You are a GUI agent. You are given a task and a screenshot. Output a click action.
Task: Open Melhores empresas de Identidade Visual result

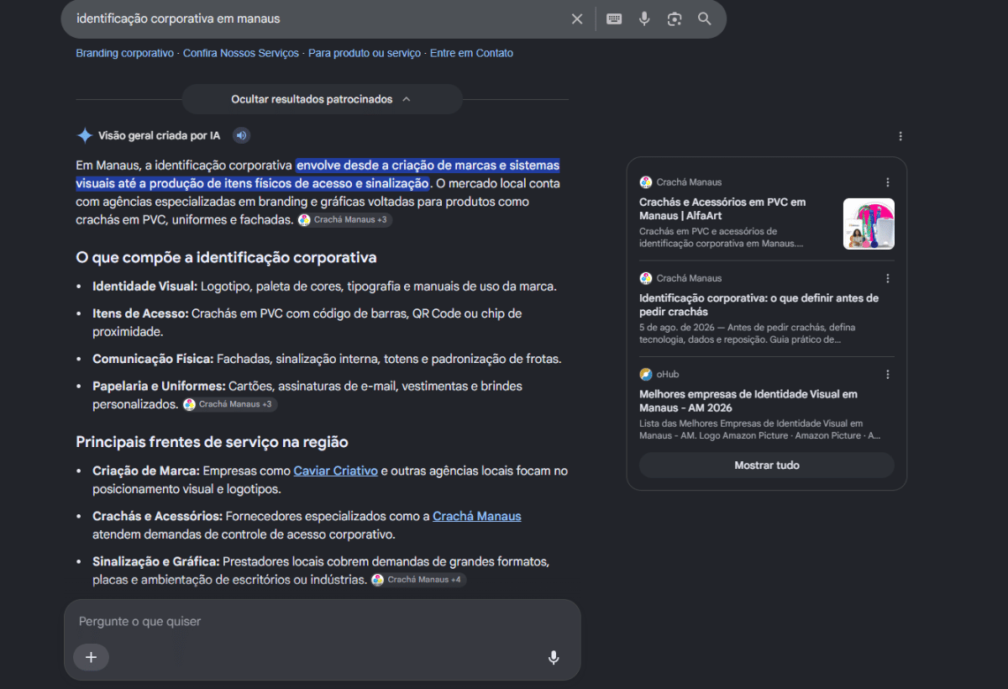point(748,400)
